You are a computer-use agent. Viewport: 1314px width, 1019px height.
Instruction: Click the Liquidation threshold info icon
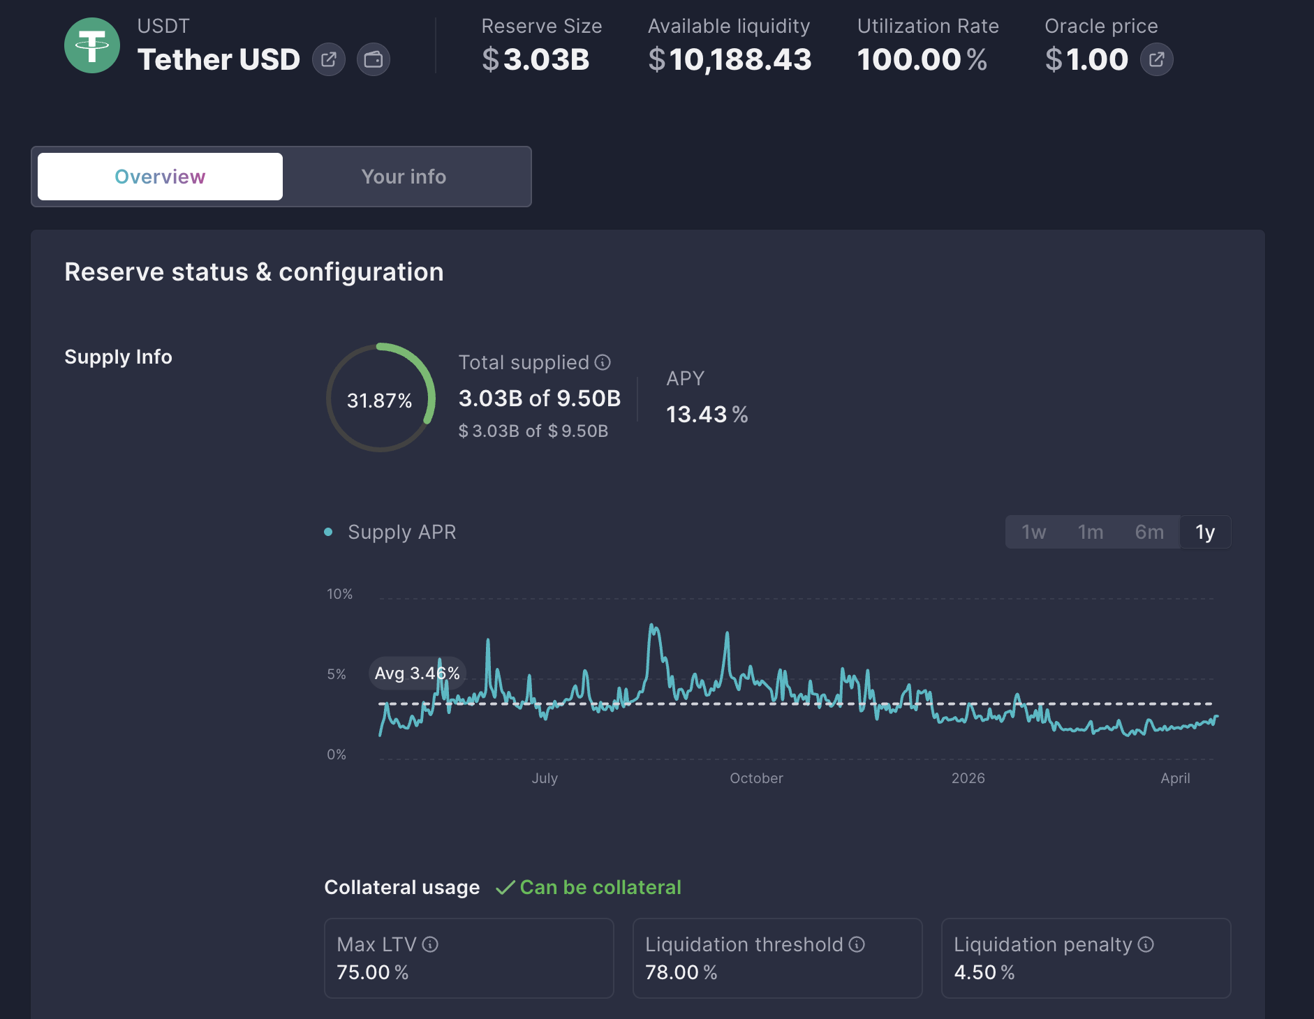[856, 944]
